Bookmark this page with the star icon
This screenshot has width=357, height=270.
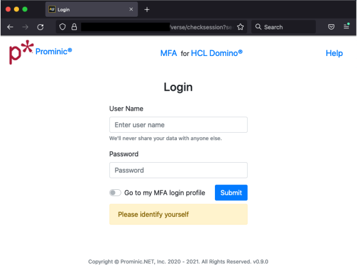click(x=240, y=27)
